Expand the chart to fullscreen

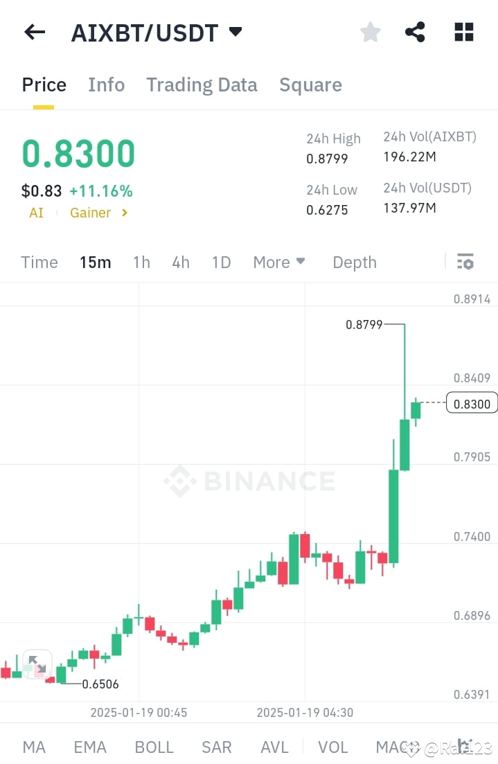point(37,664)
